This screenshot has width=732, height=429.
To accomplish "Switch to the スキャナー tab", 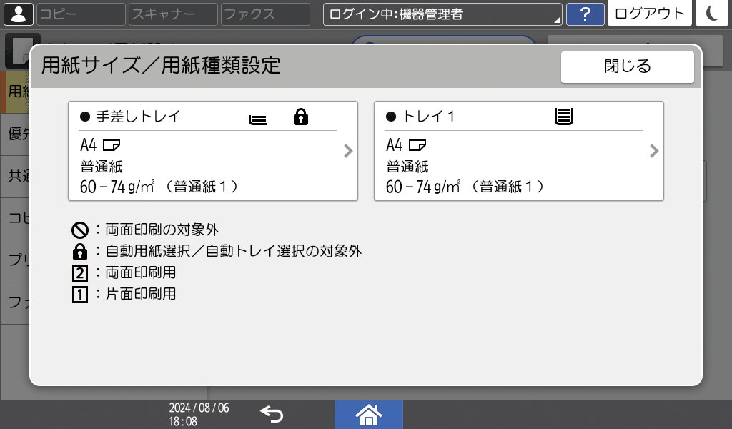I will (172, 14).
